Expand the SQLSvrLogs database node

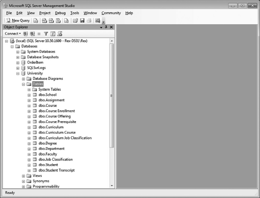pyautogui.click(x=18, y=68)
